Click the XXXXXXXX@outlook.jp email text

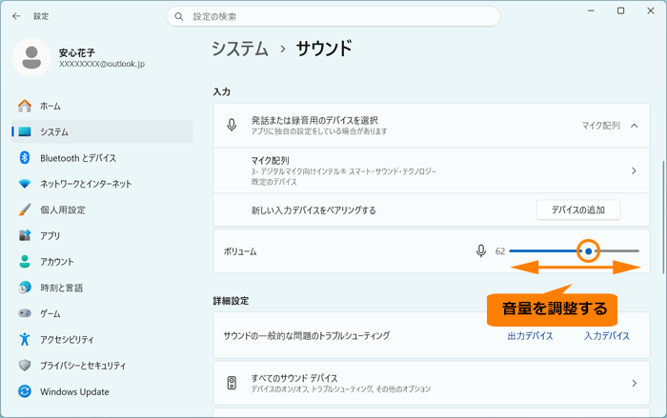click(x=102, y=64)
